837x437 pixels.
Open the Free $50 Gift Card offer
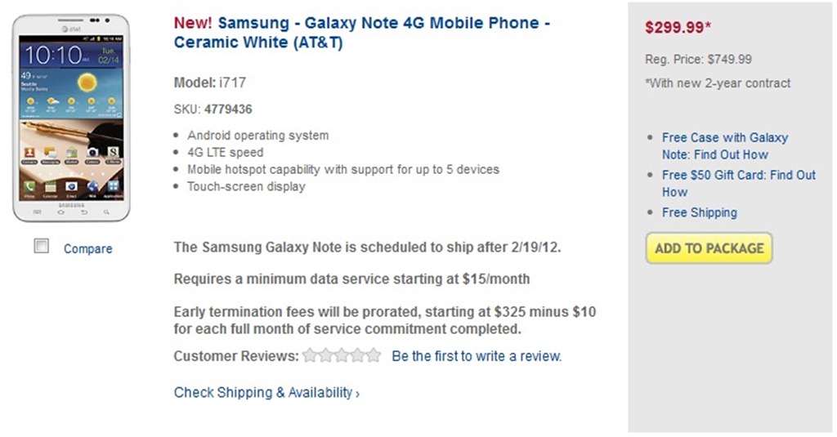pos(738,183)
